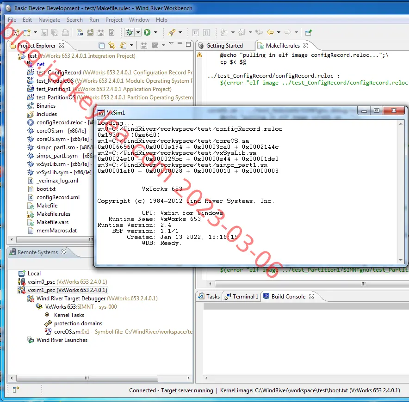Close the Build Console view tab
This screenshot has height=402, width=409.
point(311,296)
